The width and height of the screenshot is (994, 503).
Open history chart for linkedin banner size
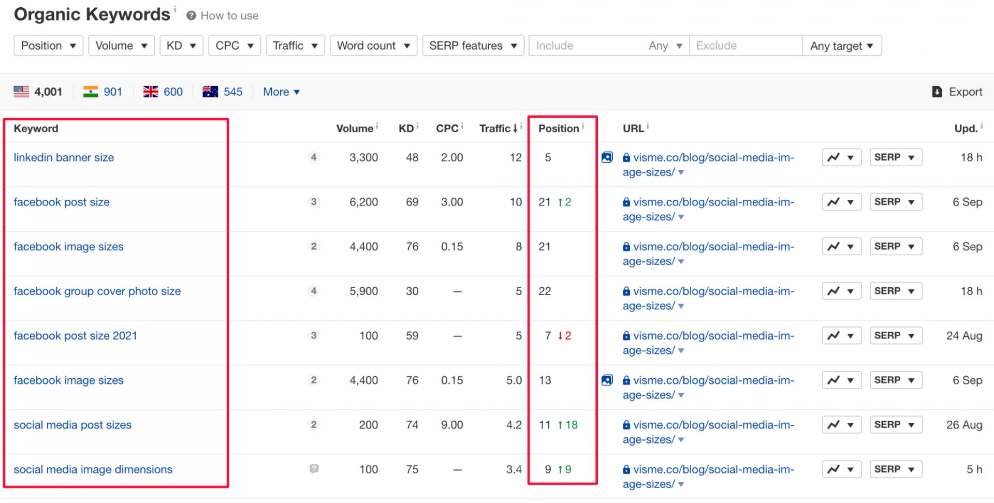(841, 157)
